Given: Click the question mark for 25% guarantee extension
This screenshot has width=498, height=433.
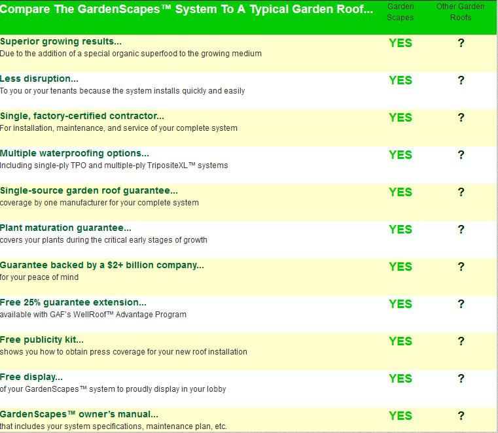Looking at the screenshot, I should [x=461, y=303].
